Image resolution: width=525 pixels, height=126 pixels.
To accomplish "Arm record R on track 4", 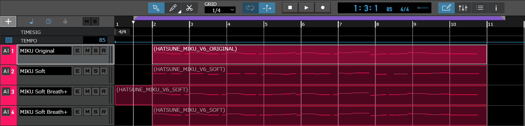I will click(103, 112).
